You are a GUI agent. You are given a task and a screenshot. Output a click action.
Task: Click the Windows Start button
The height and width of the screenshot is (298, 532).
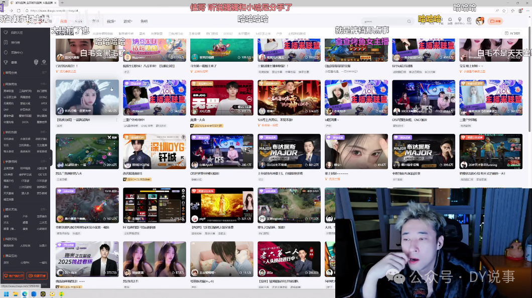6,294
